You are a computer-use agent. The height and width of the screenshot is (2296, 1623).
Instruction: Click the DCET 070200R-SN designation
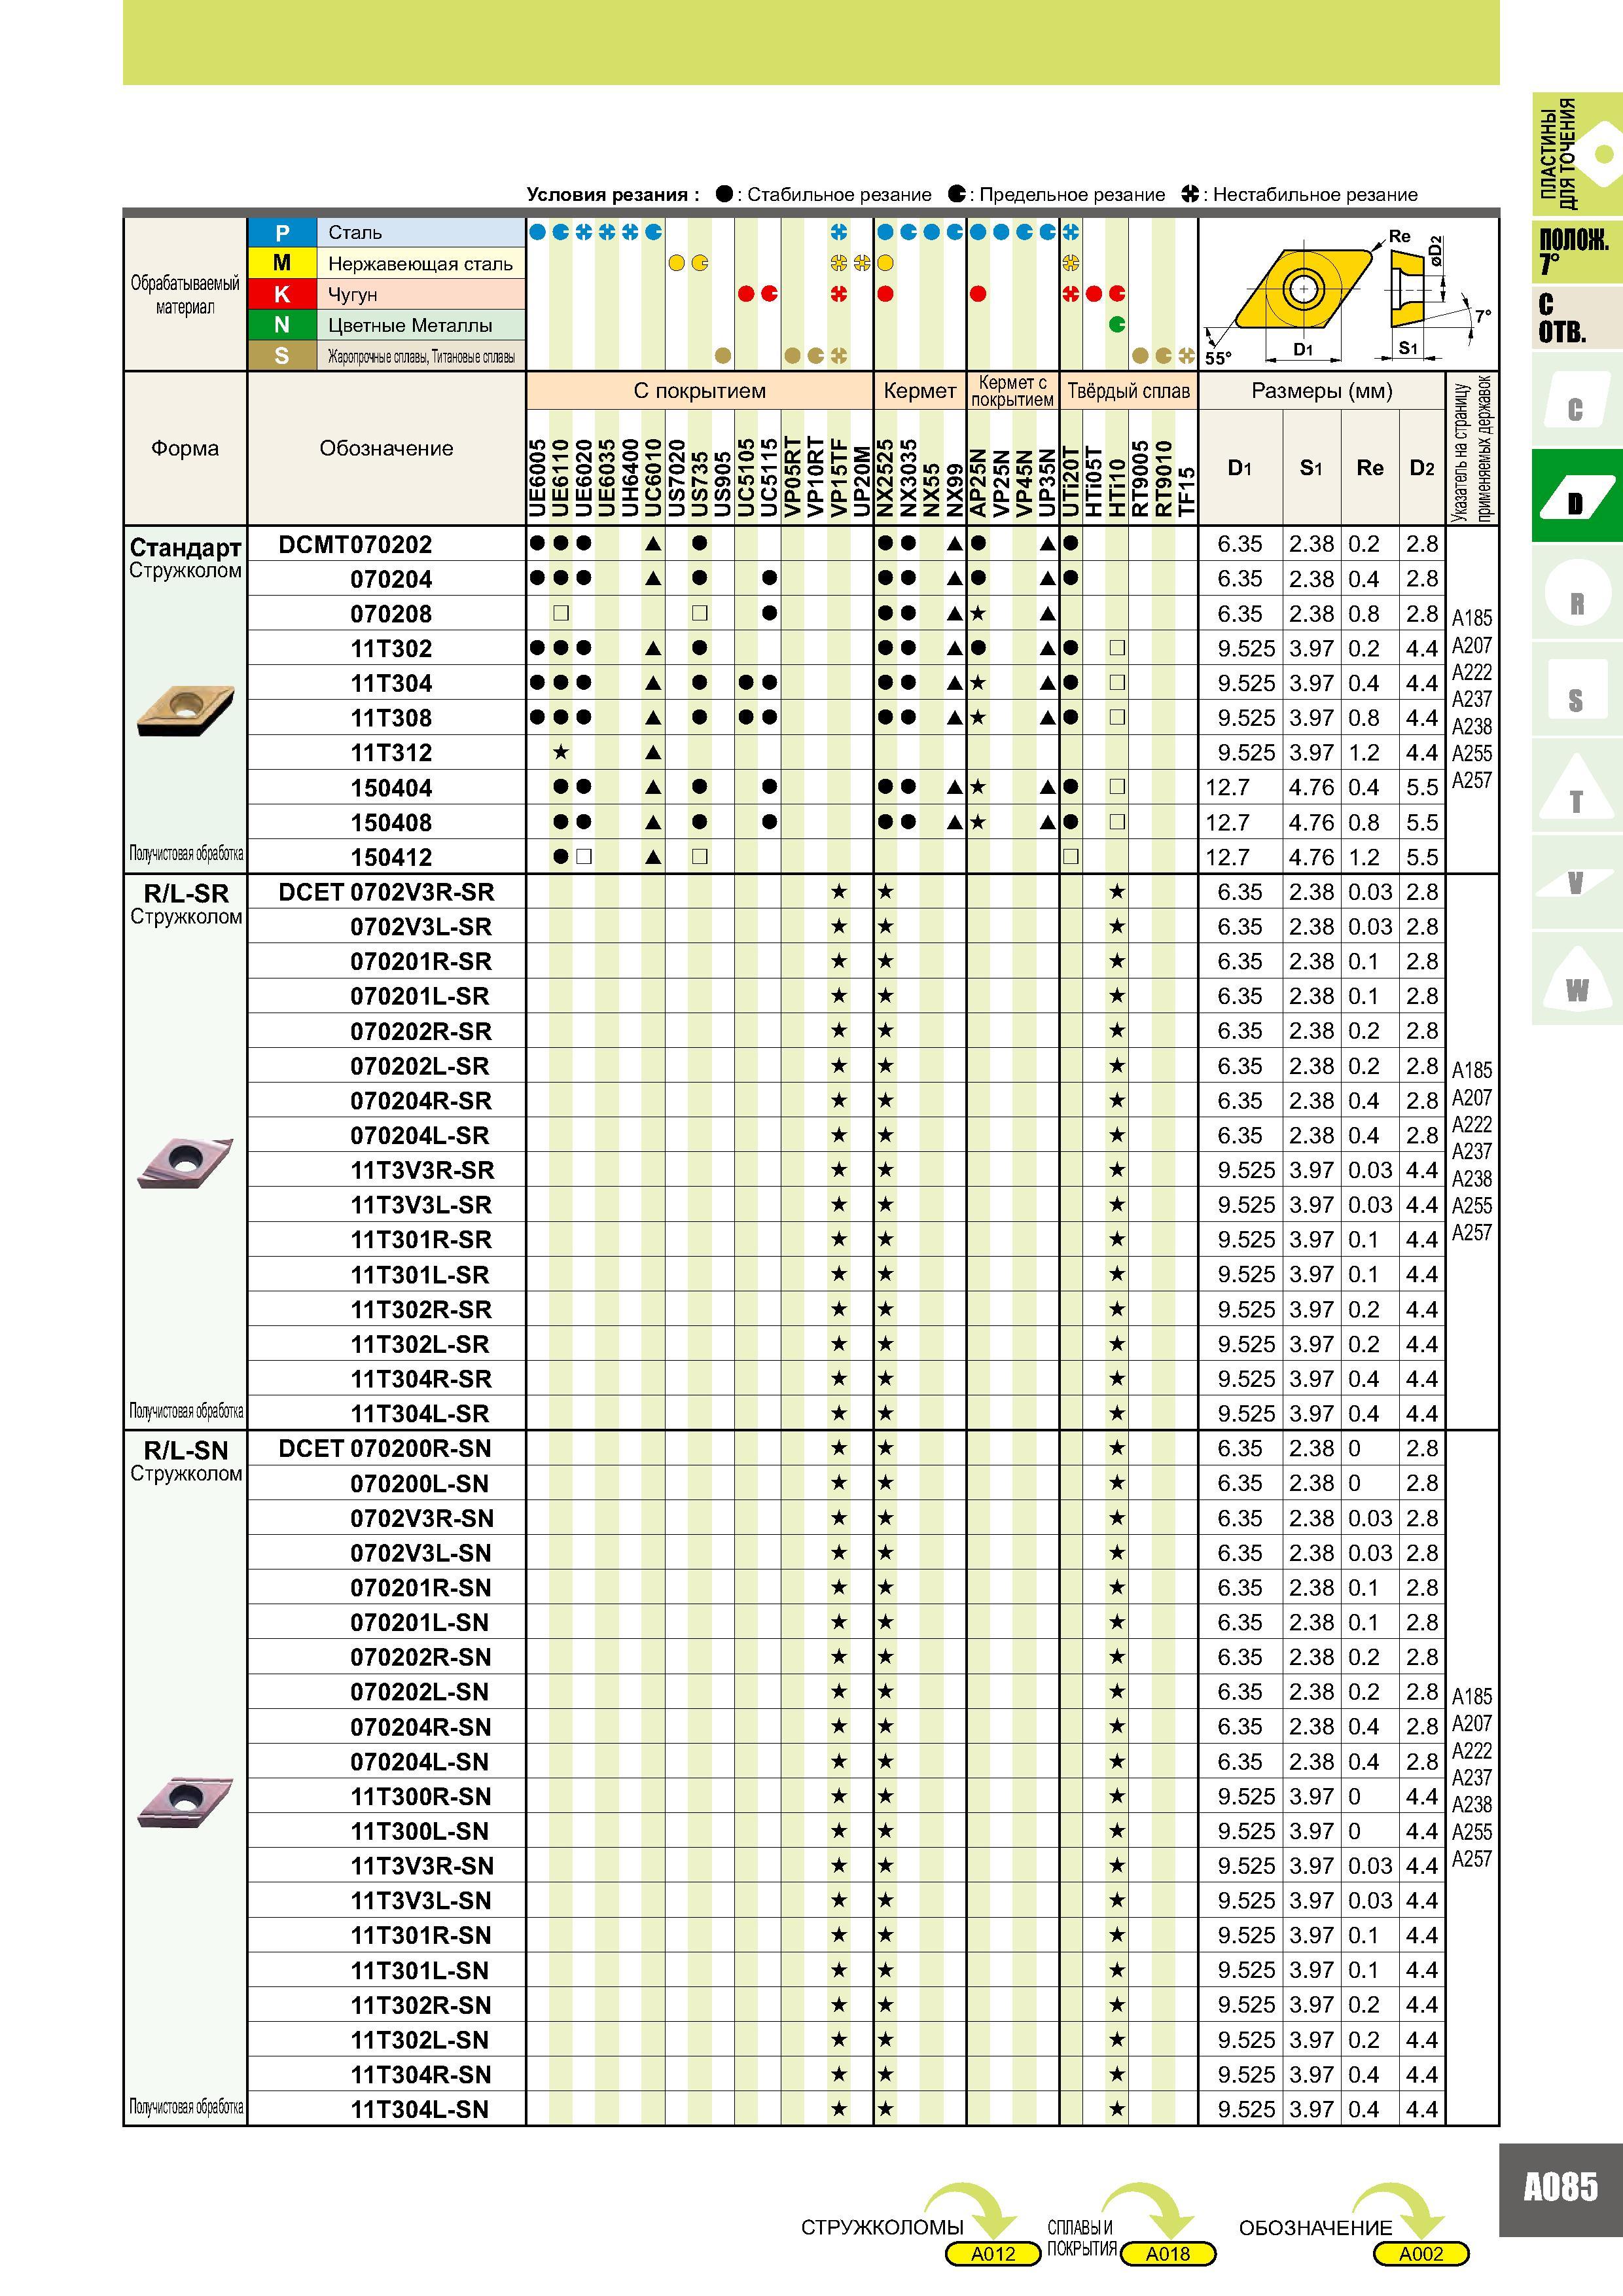[385, 1449]
